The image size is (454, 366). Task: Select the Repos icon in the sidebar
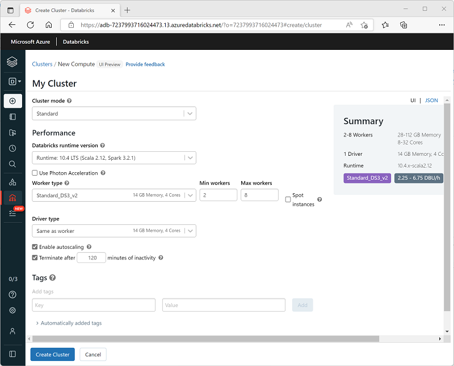12,133
